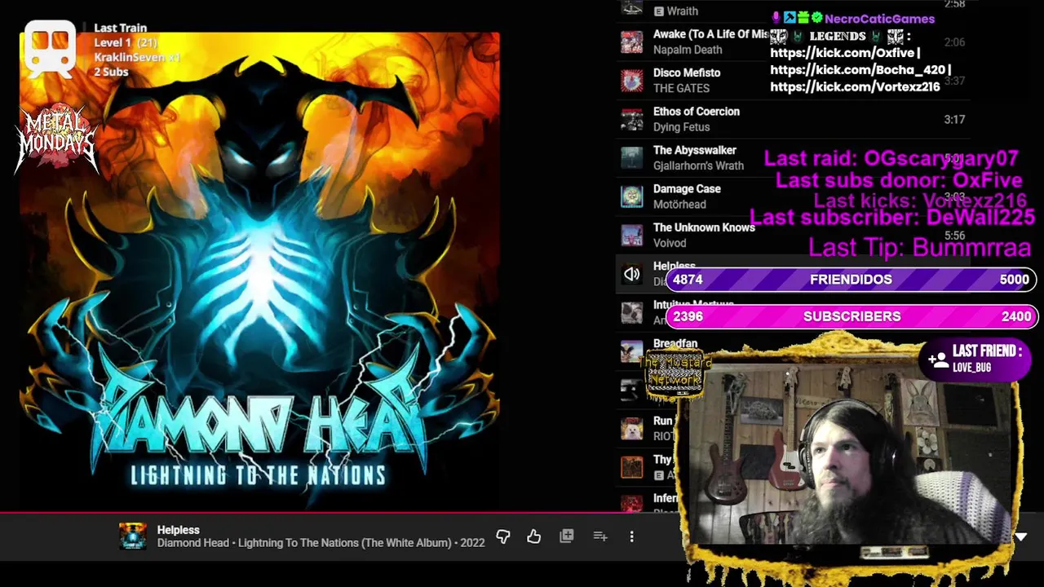Click the Dying Fetus track thumbnail
Screen dimensions: 1044x587
(x=632, y=119)
